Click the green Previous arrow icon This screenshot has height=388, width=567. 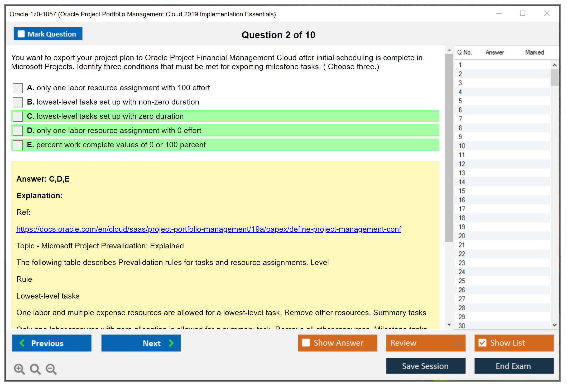22,343
